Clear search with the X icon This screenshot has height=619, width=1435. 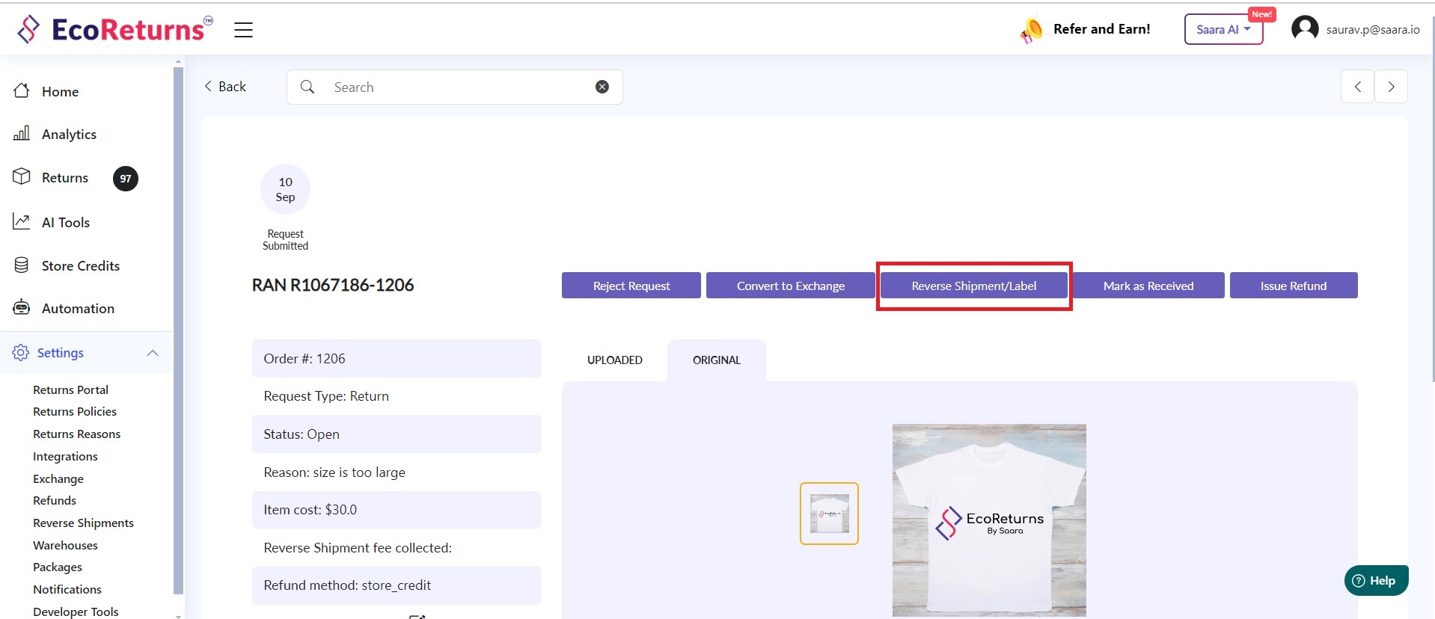click(602, 87)
